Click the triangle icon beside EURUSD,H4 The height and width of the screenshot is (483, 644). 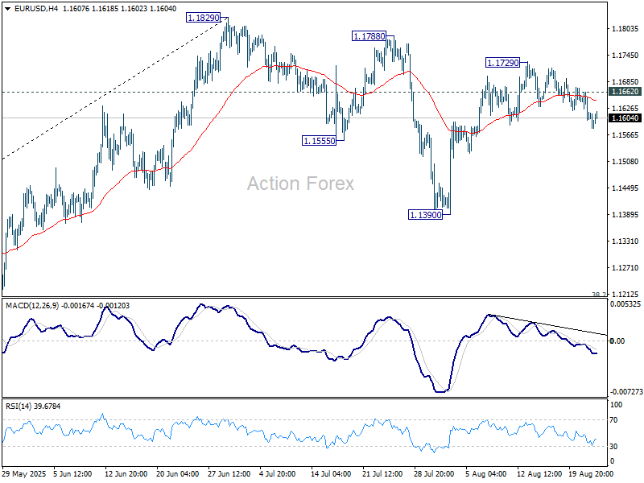[7, 7]
